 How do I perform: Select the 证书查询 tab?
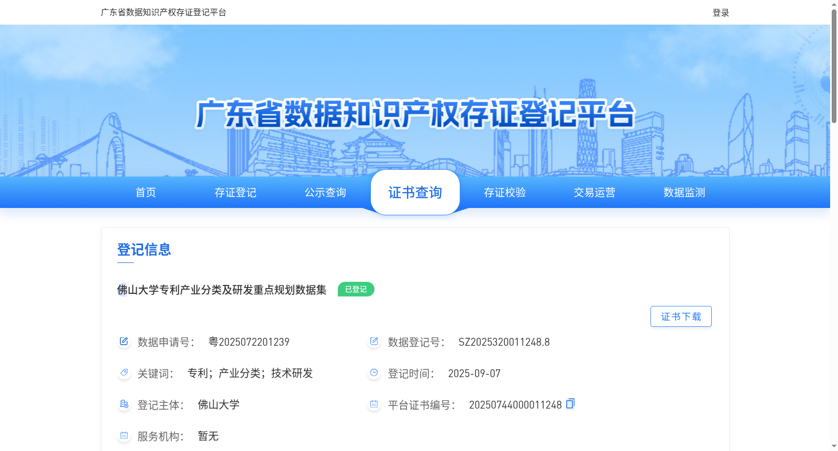tap(415, 192)
